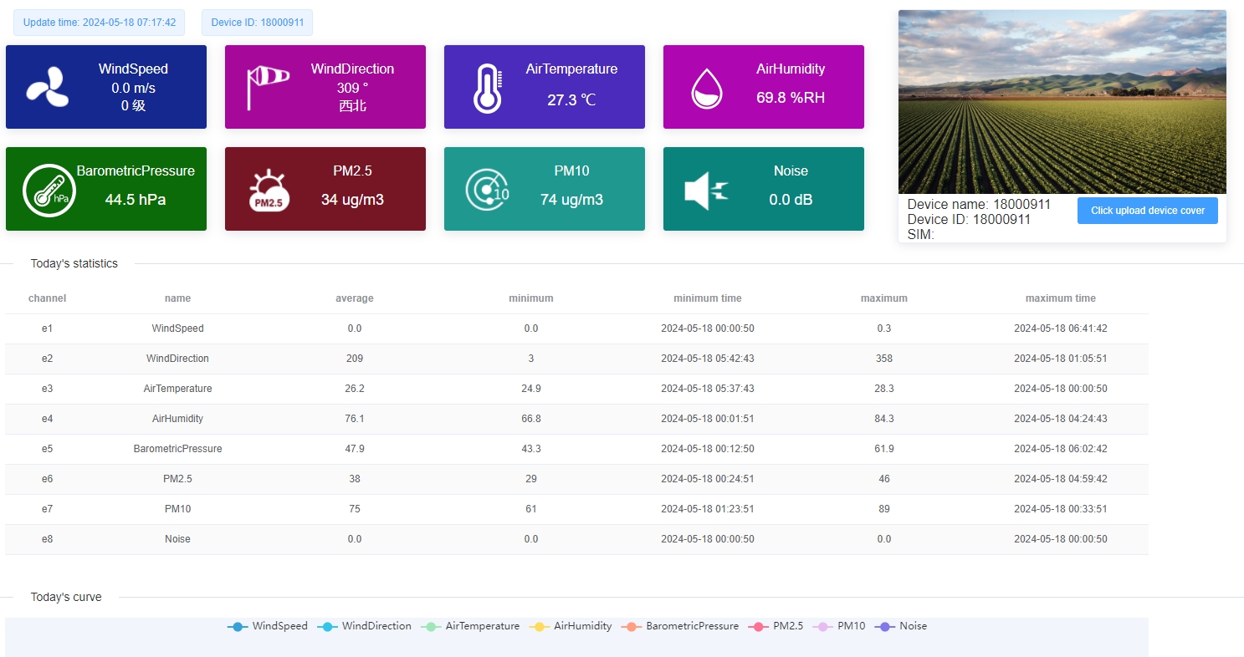Click the Noise speaker icon
Image resolution: width=1244 pixels, height=657 pixels.
706,191
